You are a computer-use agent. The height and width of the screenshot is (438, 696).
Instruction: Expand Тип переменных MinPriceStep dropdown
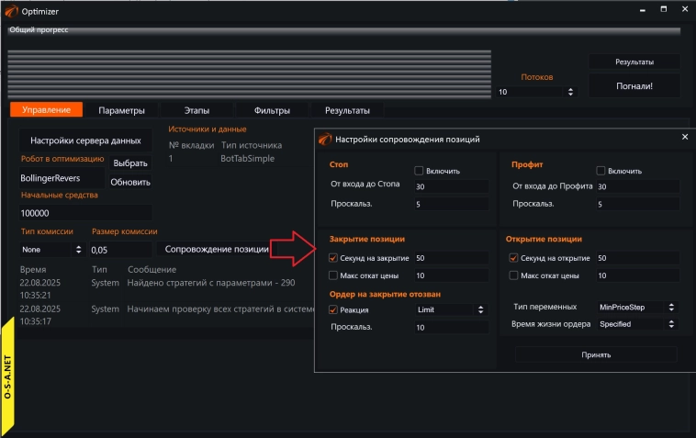(637, 307)
